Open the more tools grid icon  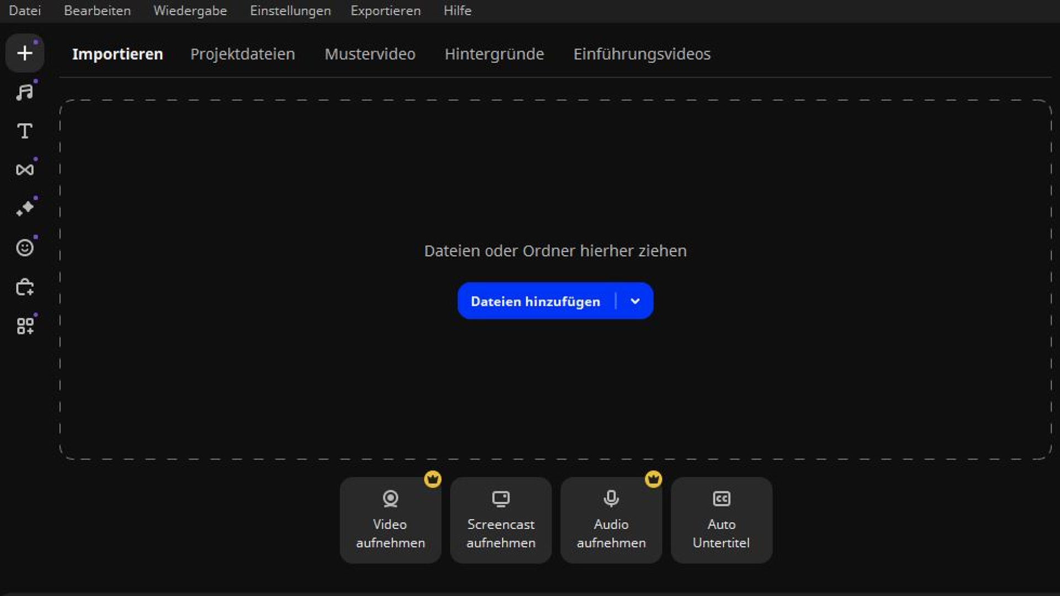tap(25, 326)
